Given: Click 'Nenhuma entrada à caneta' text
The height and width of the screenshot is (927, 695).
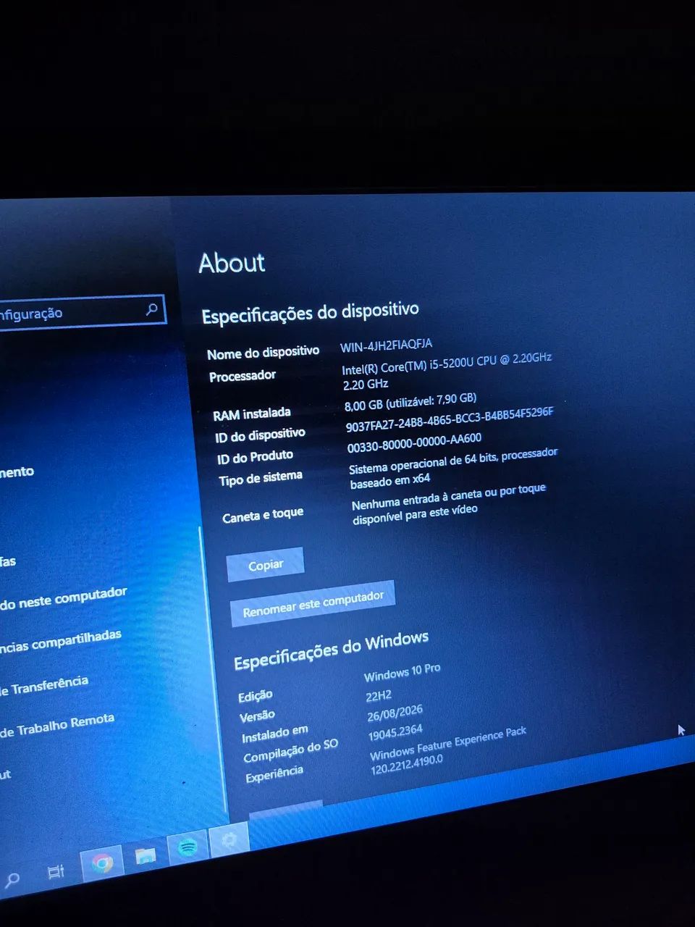Looking at the screenshot, I should [449, 504].
